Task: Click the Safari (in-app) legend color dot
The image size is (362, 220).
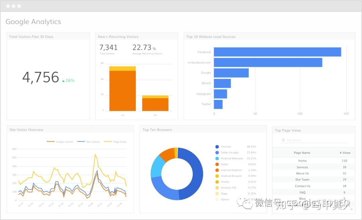Action: 217,153
